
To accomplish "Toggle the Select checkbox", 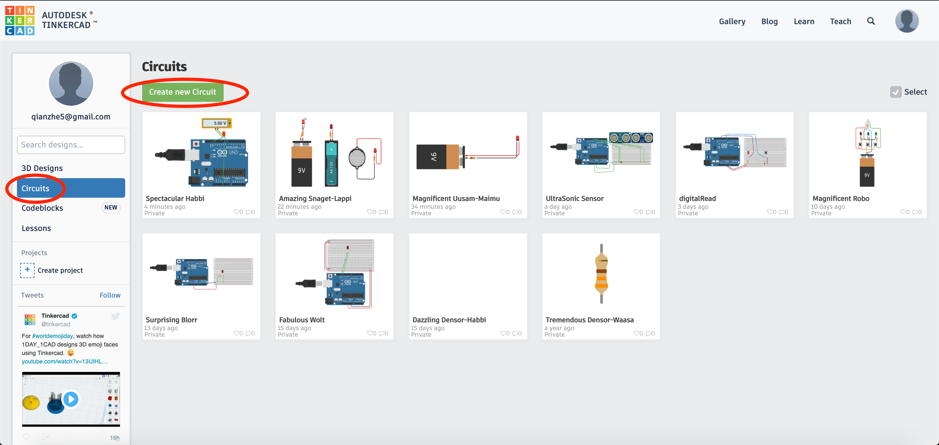I will point(895,92).
